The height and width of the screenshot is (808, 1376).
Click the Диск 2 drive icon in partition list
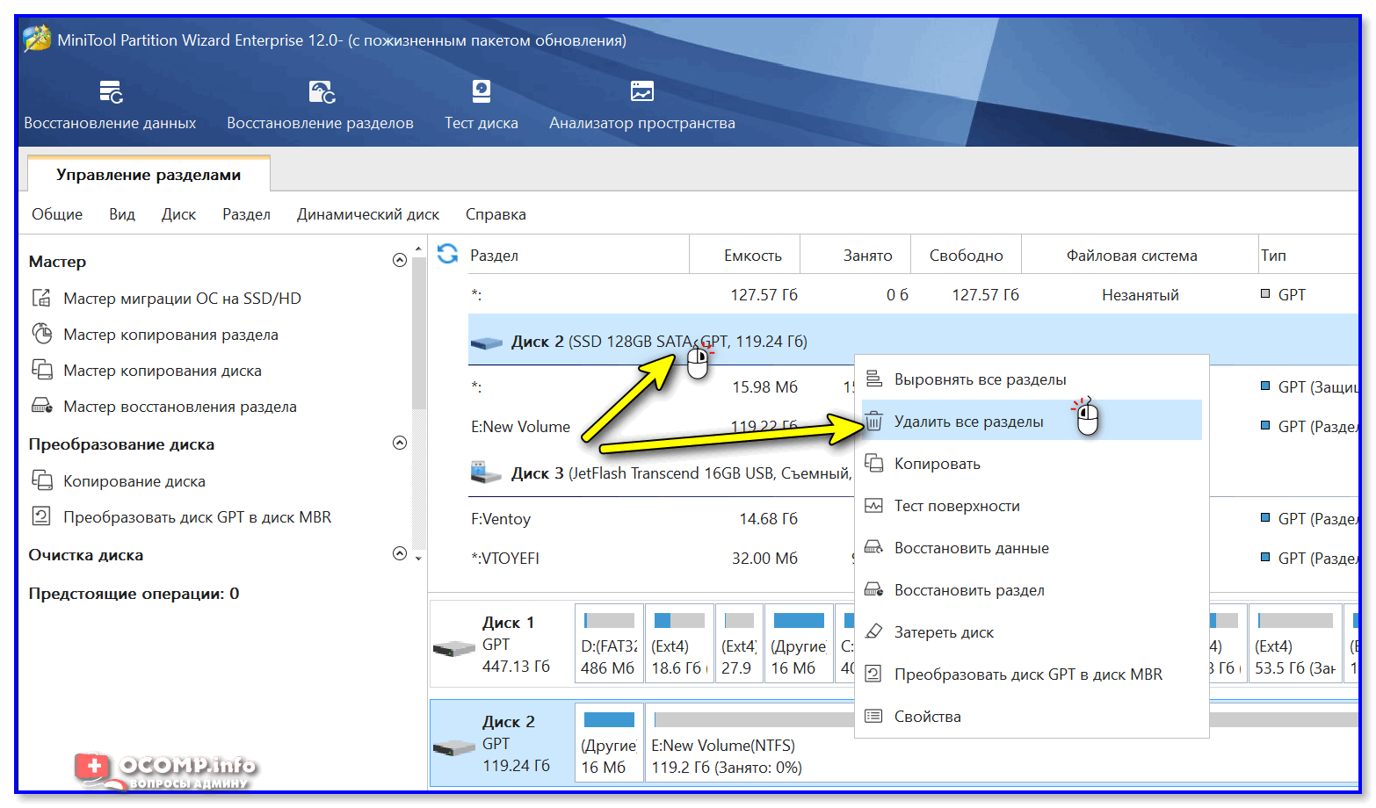pyautogui.click(x=487, y=343)
